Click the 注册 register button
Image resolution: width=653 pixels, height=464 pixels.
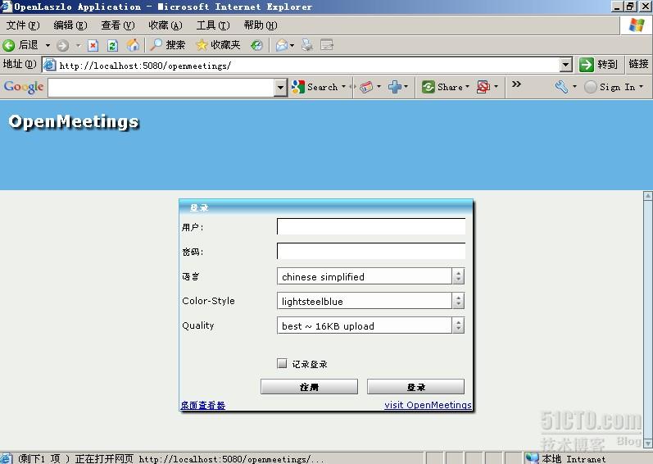coord(309,386)
